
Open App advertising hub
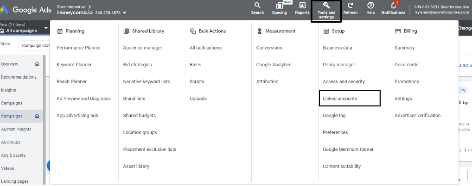coord(77,115)
